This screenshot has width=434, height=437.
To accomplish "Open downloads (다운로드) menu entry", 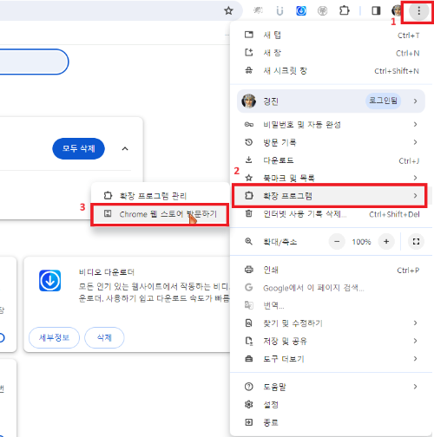I will tap(332, 160).
